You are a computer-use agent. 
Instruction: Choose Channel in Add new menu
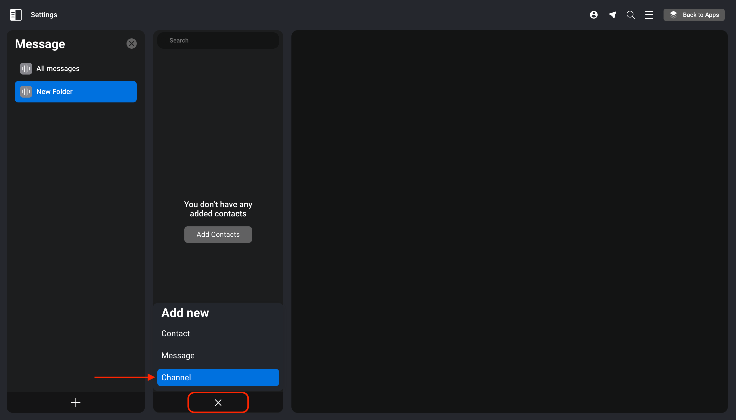click(x=218, y=377)
